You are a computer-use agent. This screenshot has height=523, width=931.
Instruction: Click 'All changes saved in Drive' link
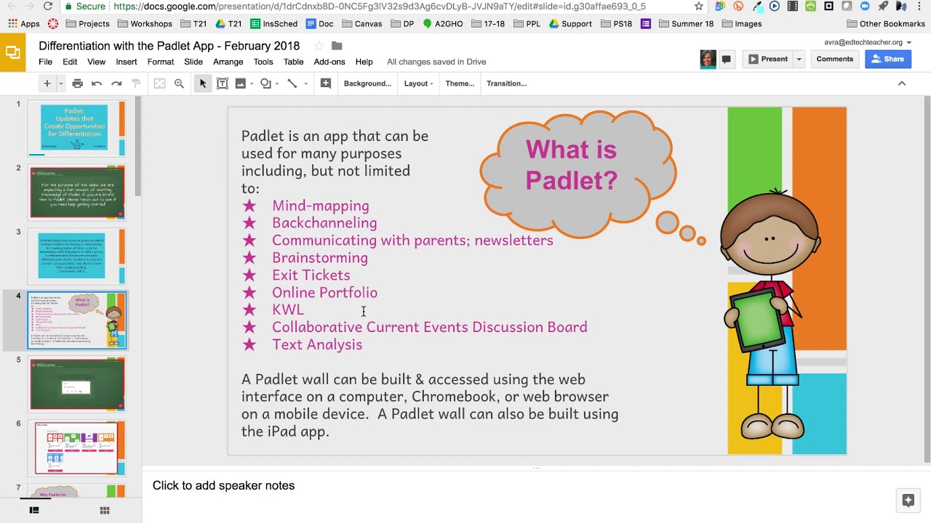click(x=436, y=62)
